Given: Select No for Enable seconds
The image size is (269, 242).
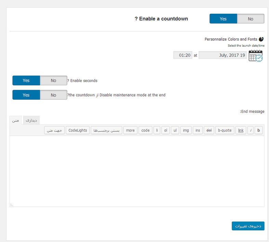Looking at the screenshot, I should (x=53, y=80).
